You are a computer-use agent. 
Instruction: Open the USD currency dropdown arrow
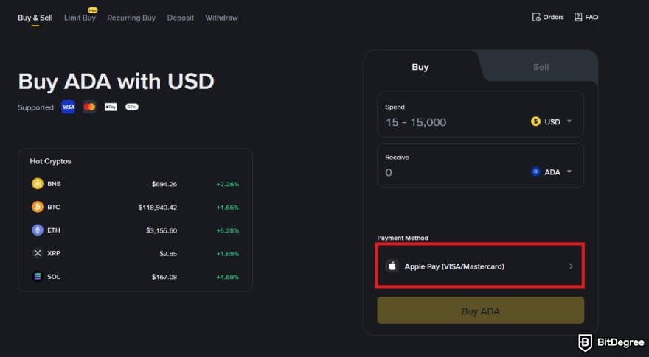[569, 121]
